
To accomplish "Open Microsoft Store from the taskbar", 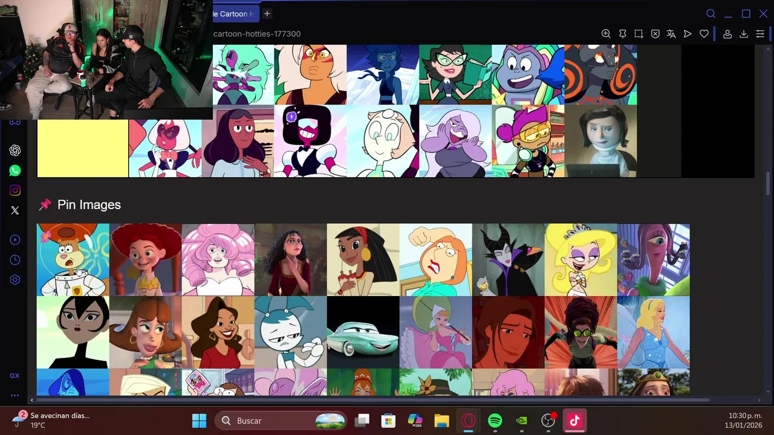I will 388,420.
